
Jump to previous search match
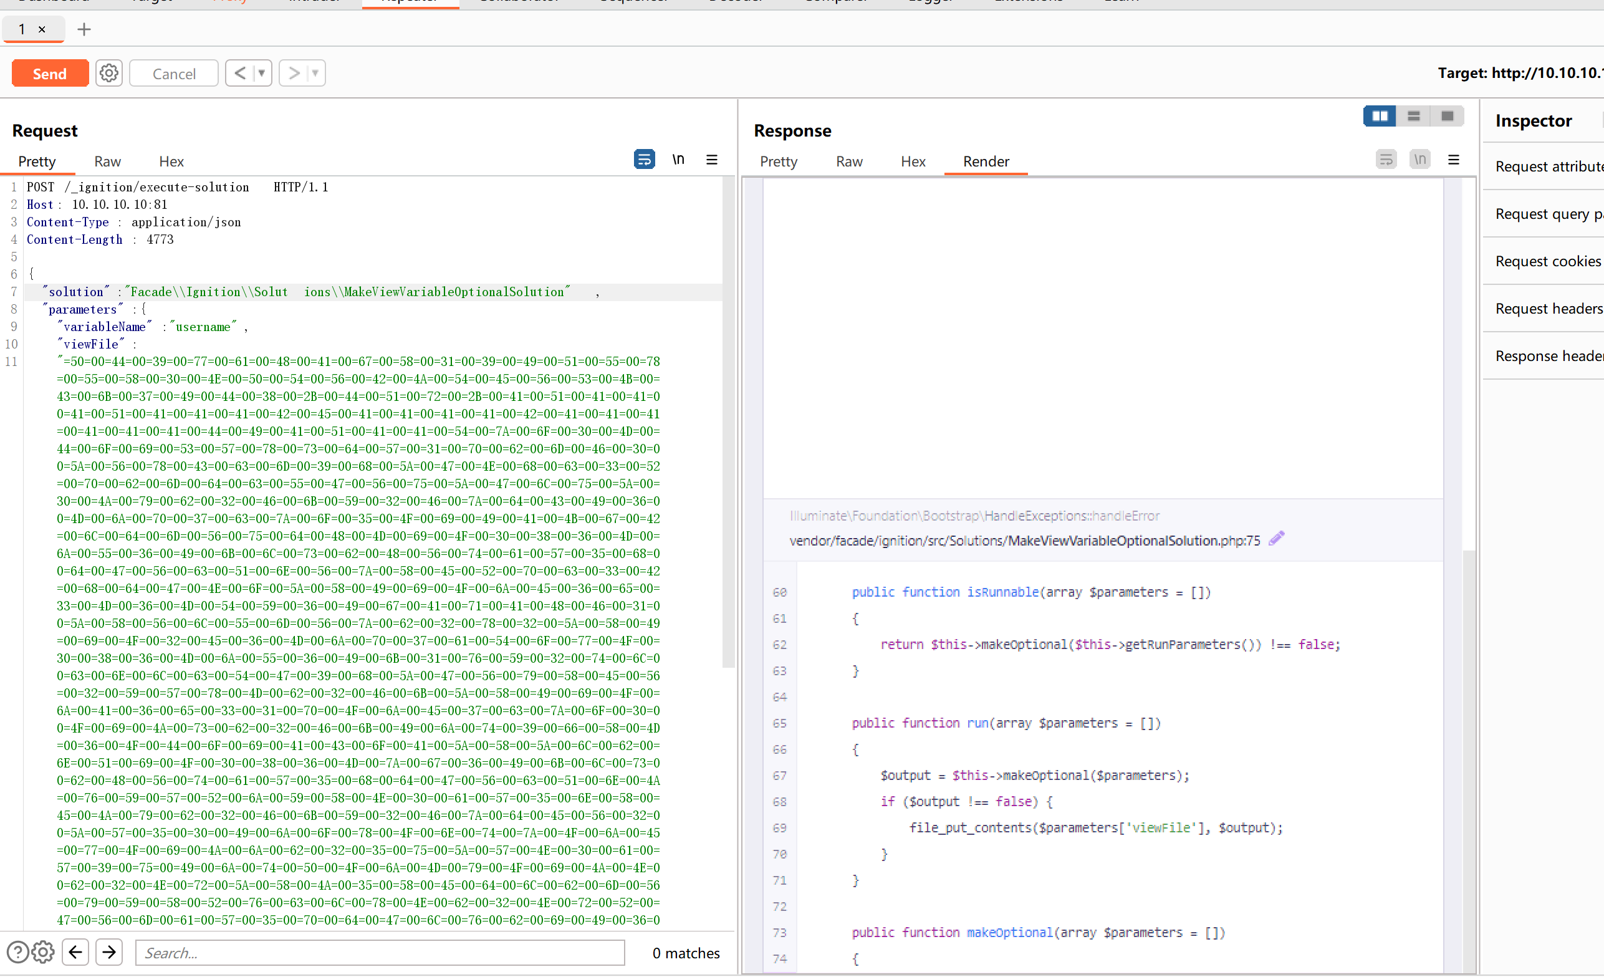[75, 952]
